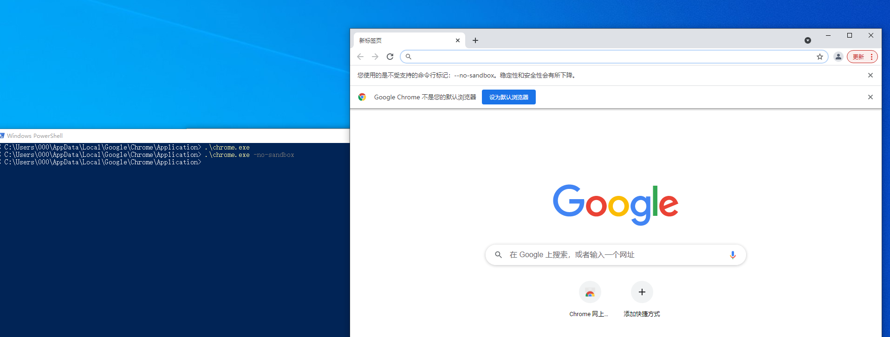The image size is (890, 337).
Task: Click the first '.\chrome.exe' command line in PowerShell
Action: point(227,148)
